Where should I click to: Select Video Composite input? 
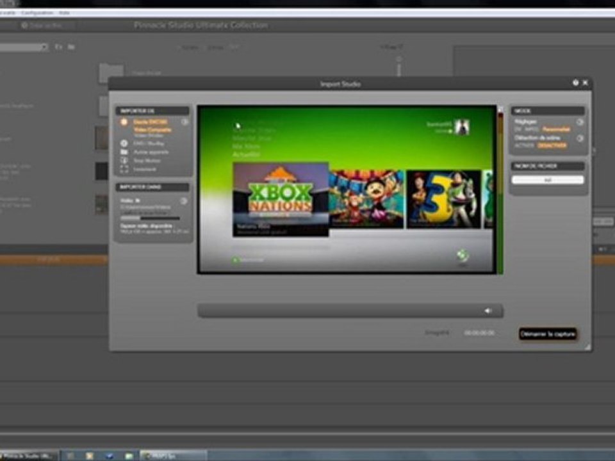(x=152, y=130)
